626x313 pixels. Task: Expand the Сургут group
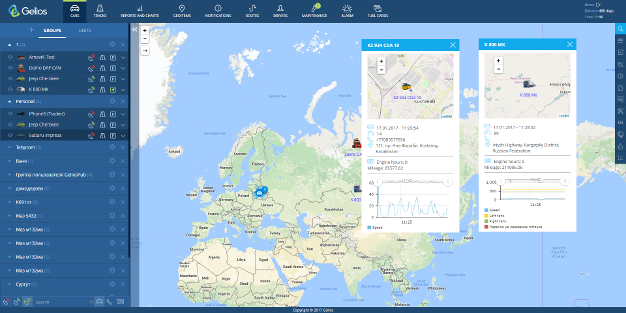click(x=10, y=285)
